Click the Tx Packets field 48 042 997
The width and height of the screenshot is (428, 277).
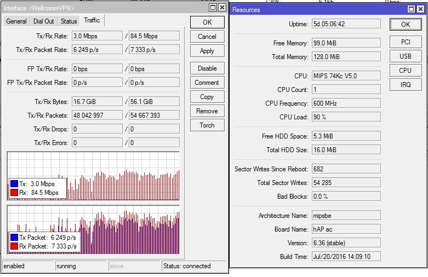click(x=97, y=116)
